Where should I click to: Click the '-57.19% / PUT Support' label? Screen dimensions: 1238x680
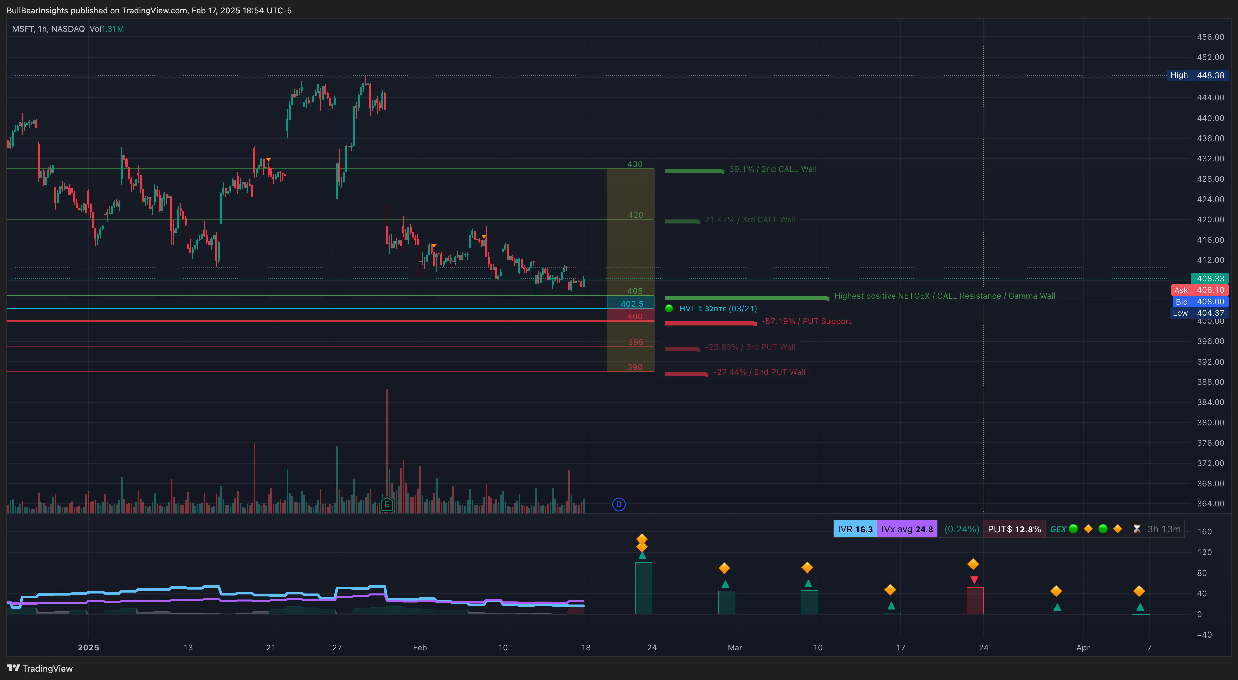807,321
